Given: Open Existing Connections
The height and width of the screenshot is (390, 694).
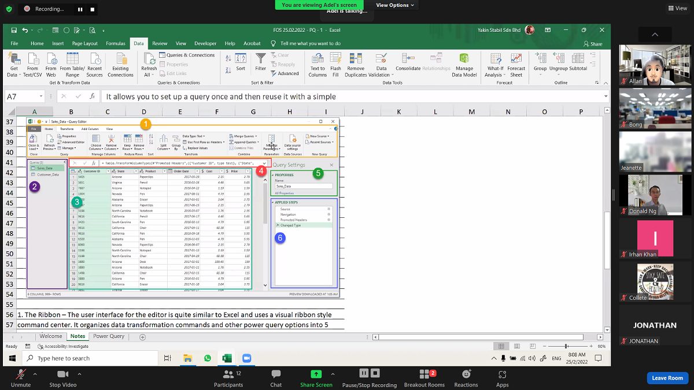Looking at the screenshot, I should click(120, 64).
